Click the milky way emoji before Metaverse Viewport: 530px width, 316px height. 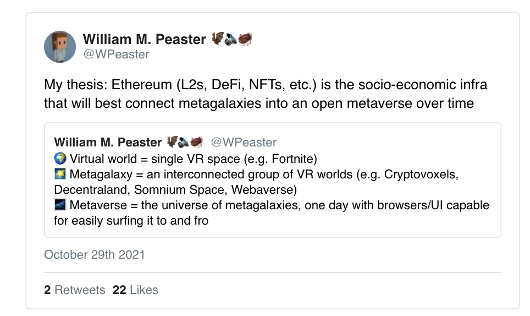point(60,205)
